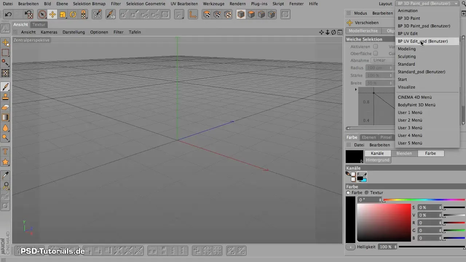Select the Brush tool in left toolbar
This screenshot has width=466, height=262.
point(5,87)
